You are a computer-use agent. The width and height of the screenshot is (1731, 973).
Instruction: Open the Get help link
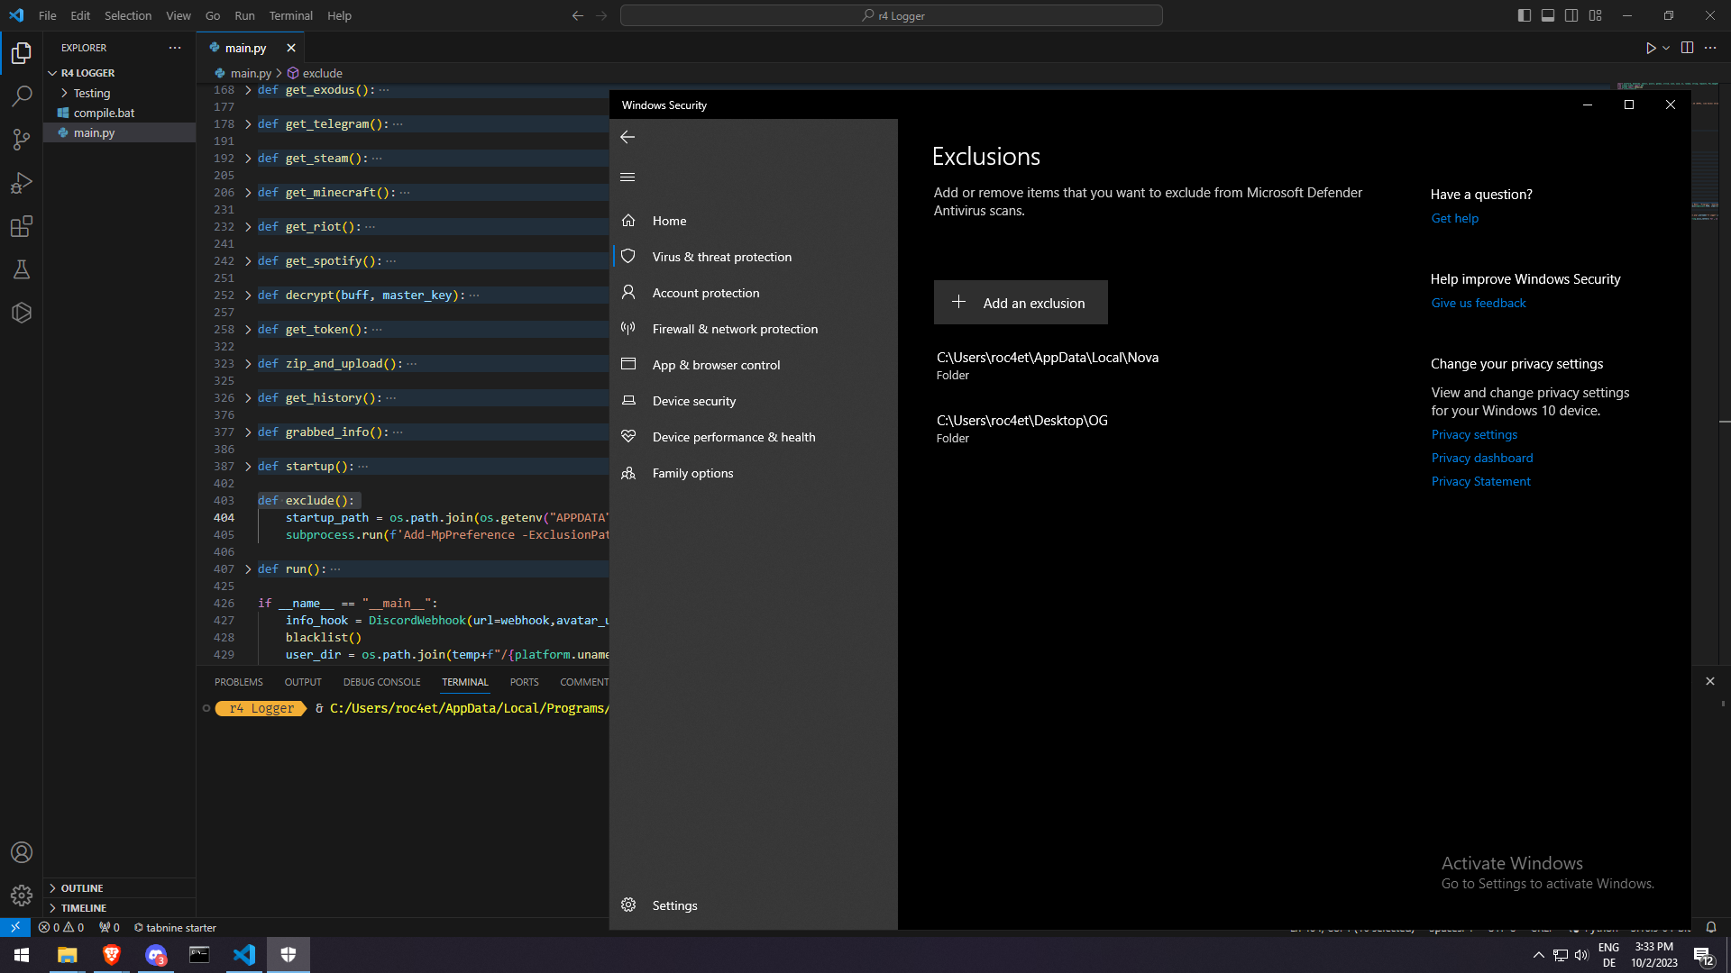(x=1454, y=218)
